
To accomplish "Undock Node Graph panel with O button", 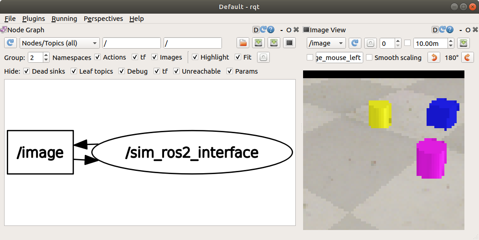I will [x=288, y=30].
